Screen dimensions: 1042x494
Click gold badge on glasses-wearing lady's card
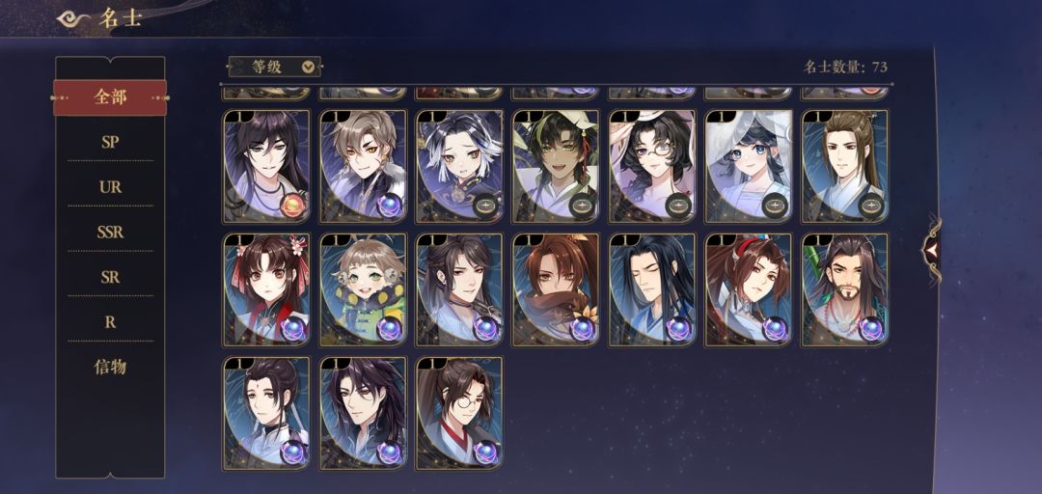[x=678, y=206]
